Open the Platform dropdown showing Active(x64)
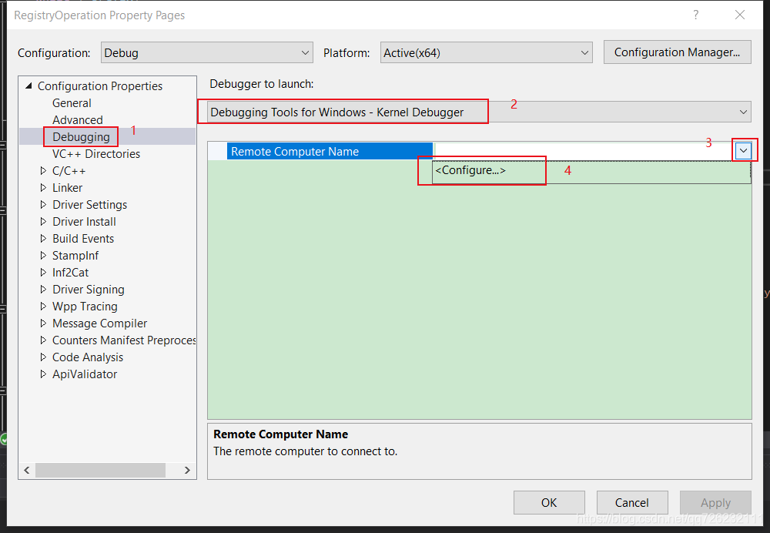Screen dimensions: 770x533 [x=486, y=52]
